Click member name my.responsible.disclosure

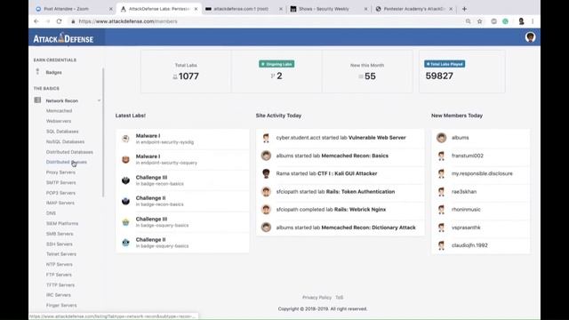482,173
